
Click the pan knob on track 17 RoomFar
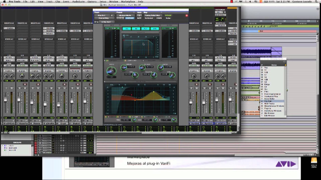click(x=22, y=76)
